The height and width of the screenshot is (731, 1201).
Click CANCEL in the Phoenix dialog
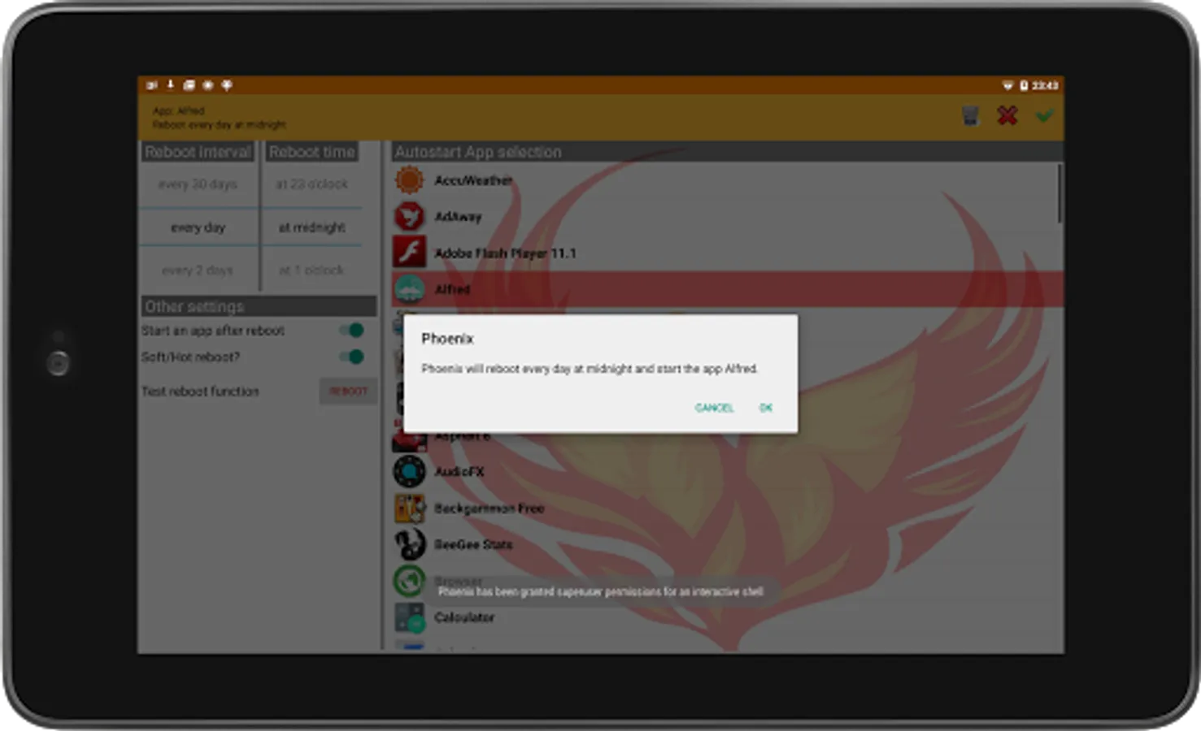pos(714,408)
